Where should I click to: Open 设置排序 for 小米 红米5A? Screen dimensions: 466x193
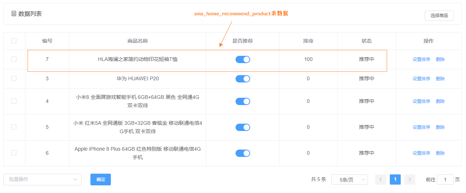pos(421,127)
